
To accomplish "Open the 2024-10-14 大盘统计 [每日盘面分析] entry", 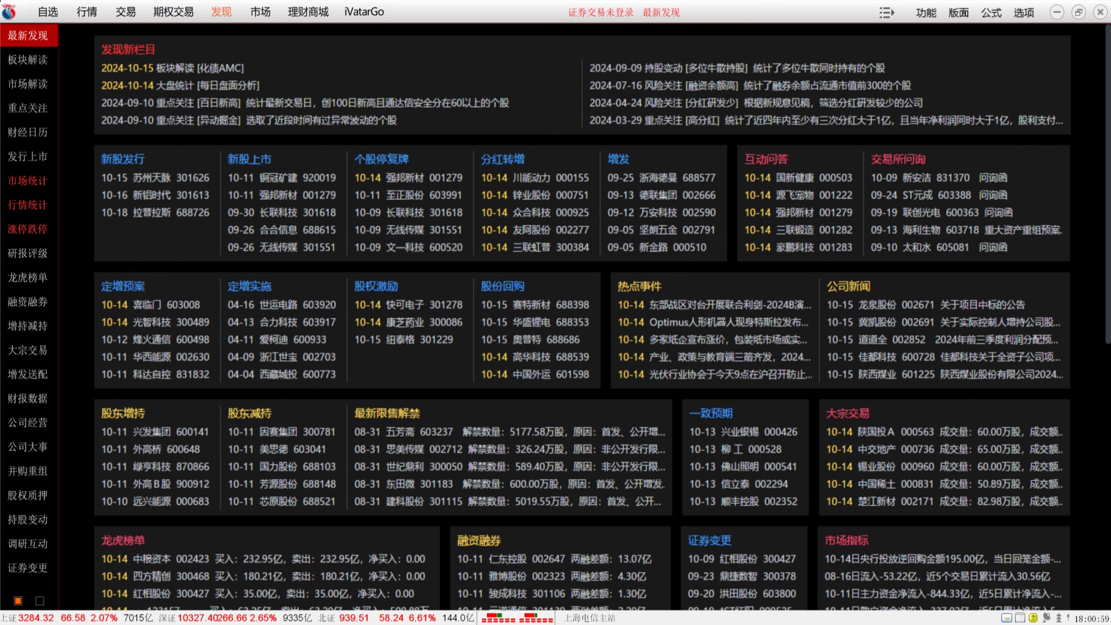I will coord(180,86).
